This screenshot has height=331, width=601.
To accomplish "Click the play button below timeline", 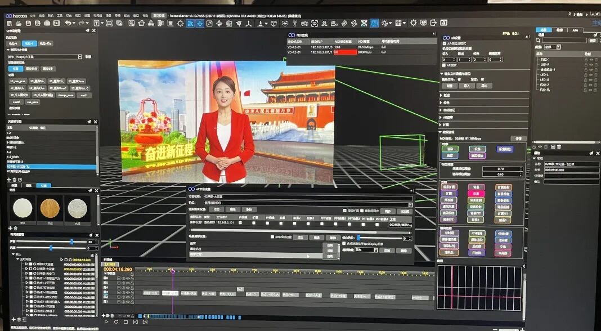I will (106, 322).
